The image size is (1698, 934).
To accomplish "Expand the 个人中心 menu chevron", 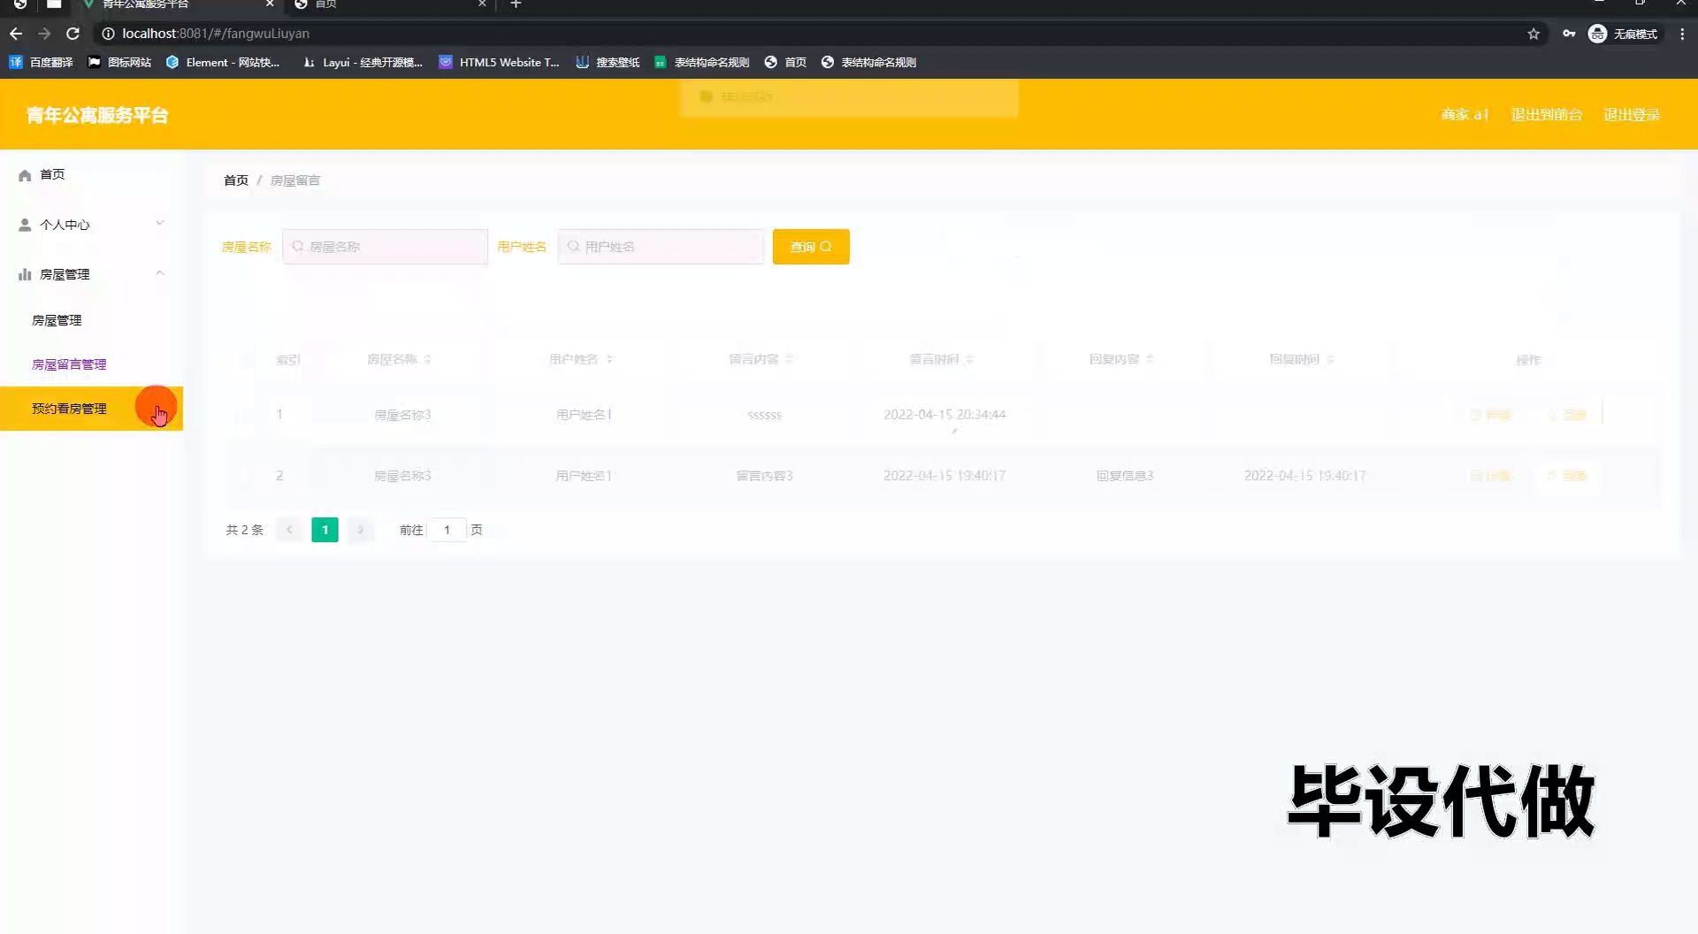I will 160,223.
